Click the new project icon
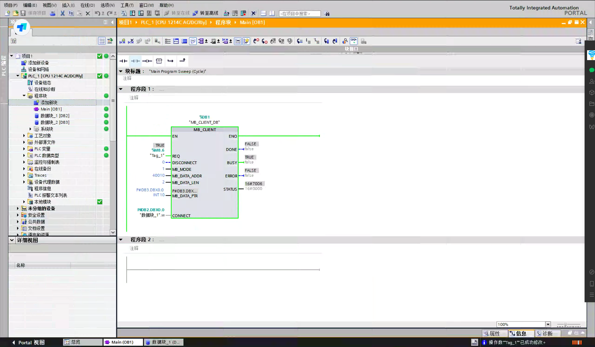The width and height of the screenshot is (595, 347). [x=7, y=13]
